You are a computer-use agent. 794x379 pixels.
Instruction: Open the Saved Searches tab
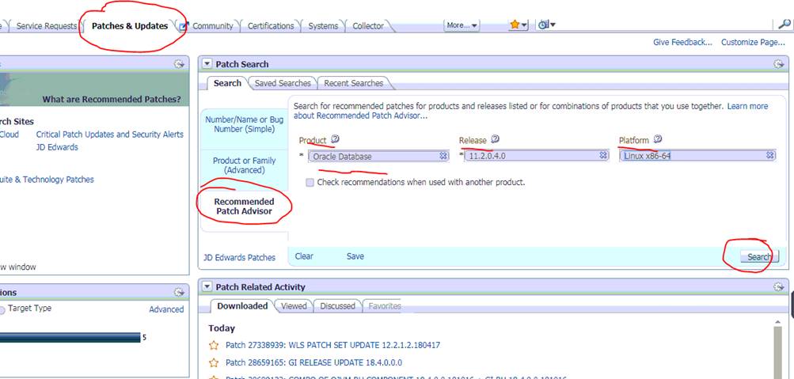point(283,83)
